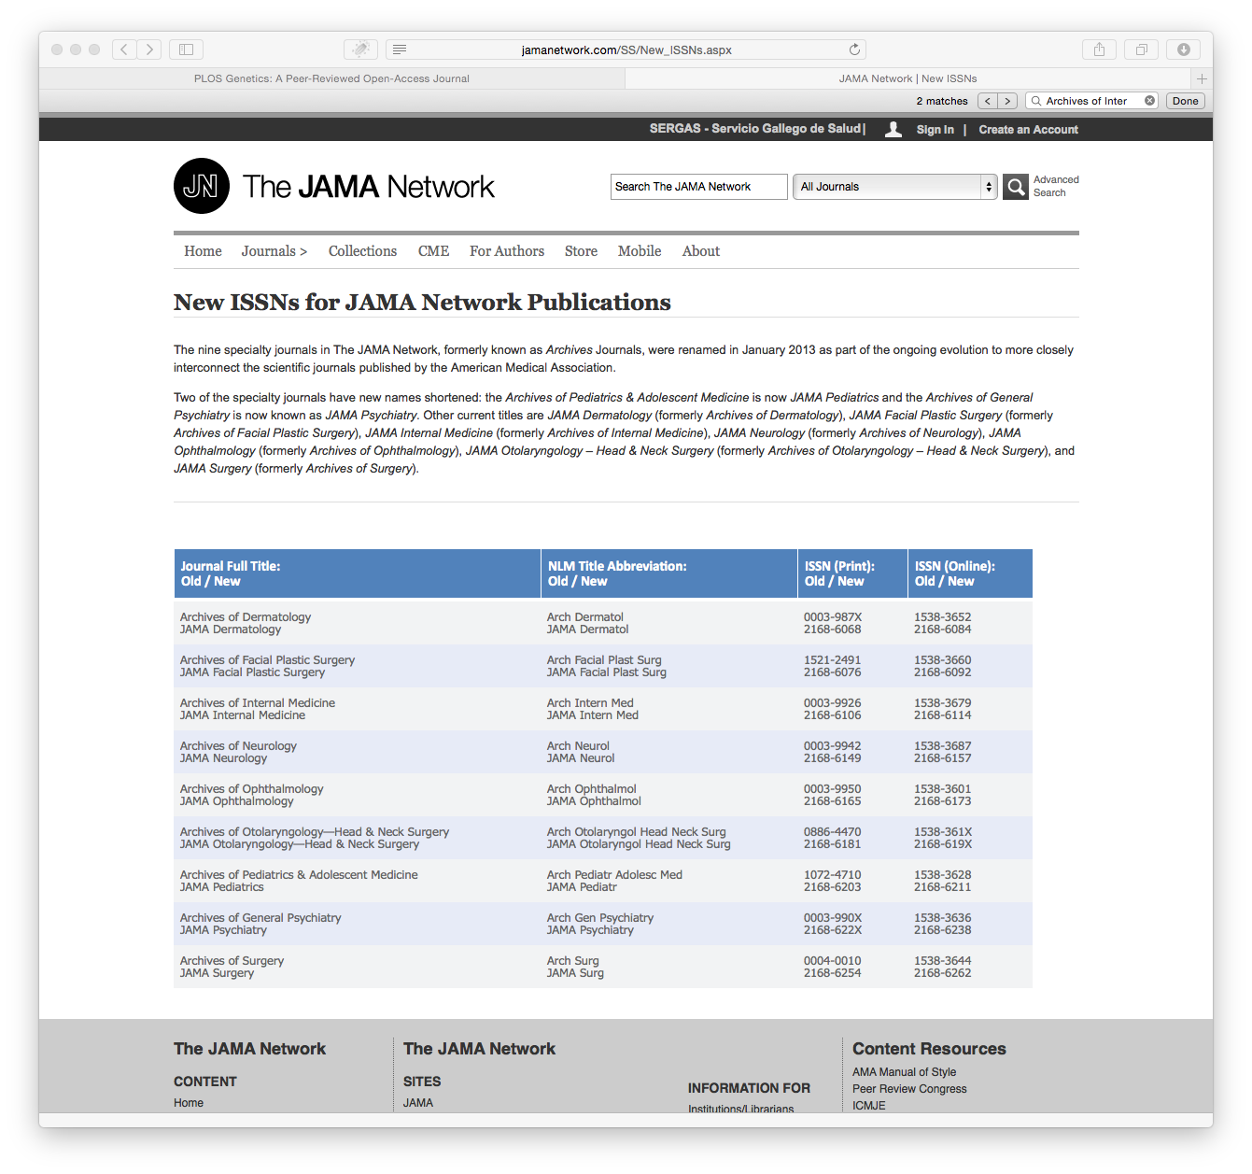
Task: Click the 'NLM Title Abbreviation' column header
Action: (x=669, y=573)
